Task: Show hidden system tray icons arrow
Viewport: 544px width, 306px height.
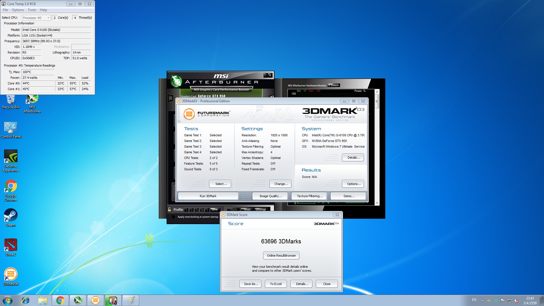Action: (x=482, y=300)
